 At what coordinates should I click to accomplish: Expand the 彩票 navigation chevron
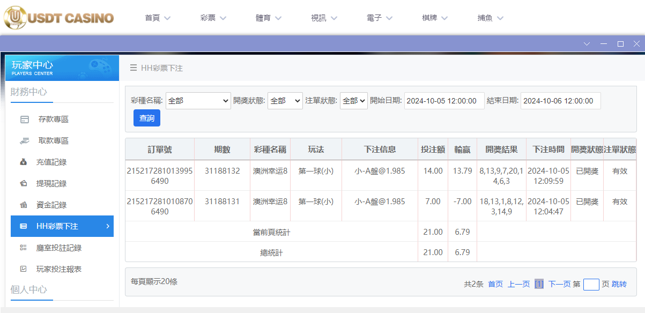tap(224, 17)
